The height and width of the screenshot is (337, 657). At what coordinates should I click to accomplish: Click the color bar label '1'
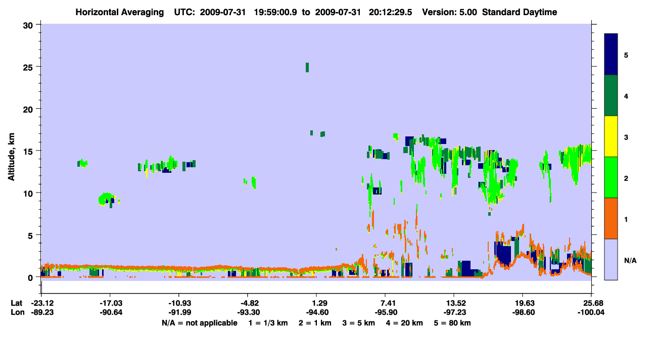coord(626,219)
